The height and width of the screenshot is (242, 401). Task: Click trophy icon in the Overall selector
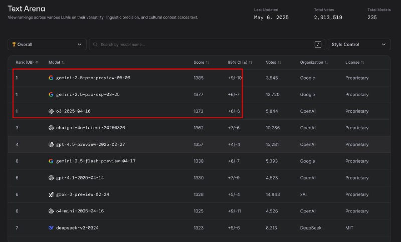[14, 44]
